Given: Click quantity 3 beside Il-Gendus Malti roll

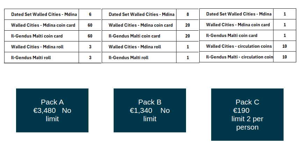Looking at the screenshot, I should [x=90, y=58].
